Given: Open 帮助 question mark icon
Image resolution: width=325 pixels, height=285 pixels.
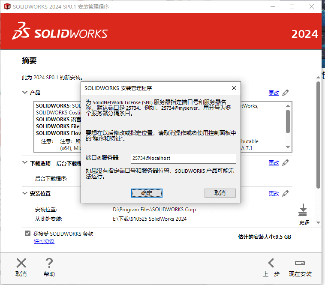Looking at the screenshot, I should click(x=49, y=263).
